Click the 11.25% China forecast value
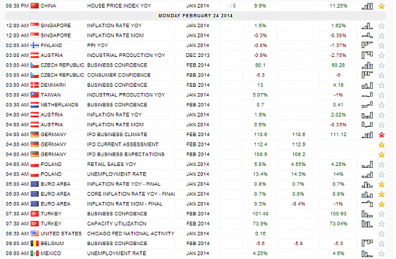Screen dimensions: 396x259 coord(338,6)
